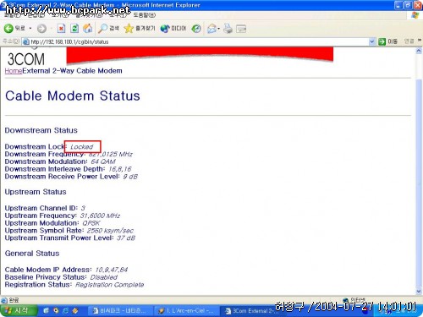
Task: Refresh the page with the green arrows icon
Action: pos(74,28)
